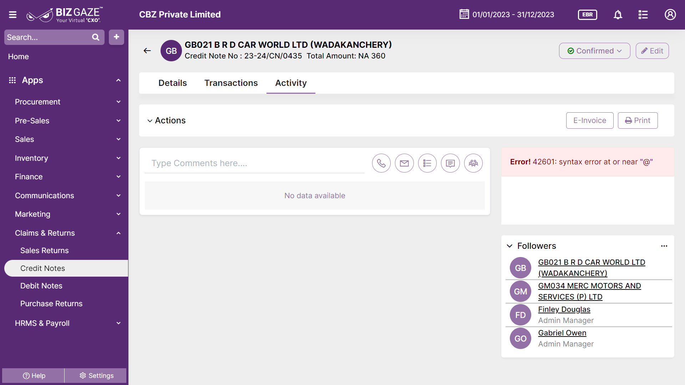Open GM034 MERC MOTORS follower link
This screenshot has height=385, width=685.
coord(589,291)
